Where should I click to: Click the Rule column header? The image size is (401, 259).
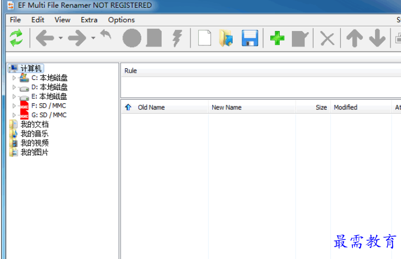[x=261, y=70]
